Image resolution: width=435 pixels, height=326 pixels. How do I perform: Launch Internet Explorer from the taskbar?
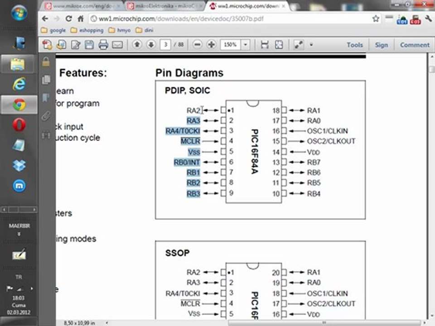coord(19,84)
